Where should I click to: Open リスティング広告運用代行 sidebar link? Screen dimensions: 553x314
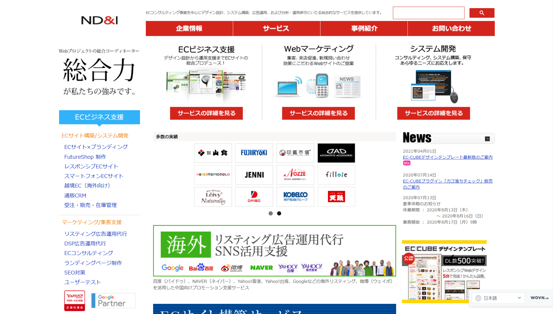click(x=96, y=234)
